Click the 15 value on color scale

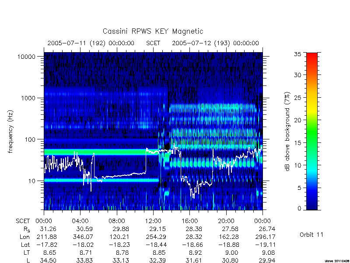297,143
